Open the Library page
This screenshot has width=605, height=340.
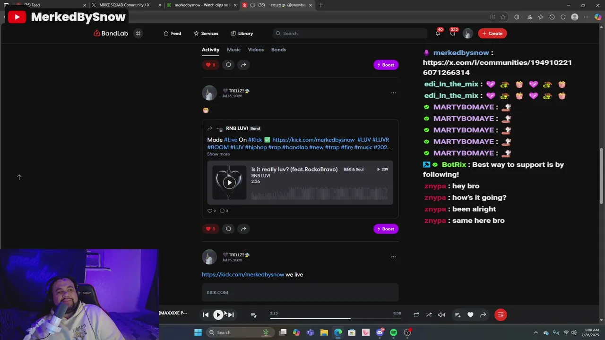coord(242,34)
